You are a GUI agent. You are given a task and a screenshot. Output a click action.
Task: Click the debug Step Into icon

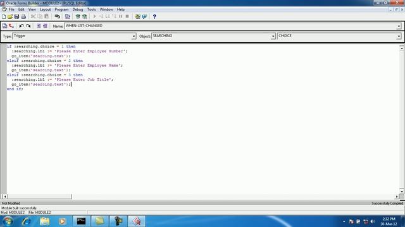coord(101,16)
